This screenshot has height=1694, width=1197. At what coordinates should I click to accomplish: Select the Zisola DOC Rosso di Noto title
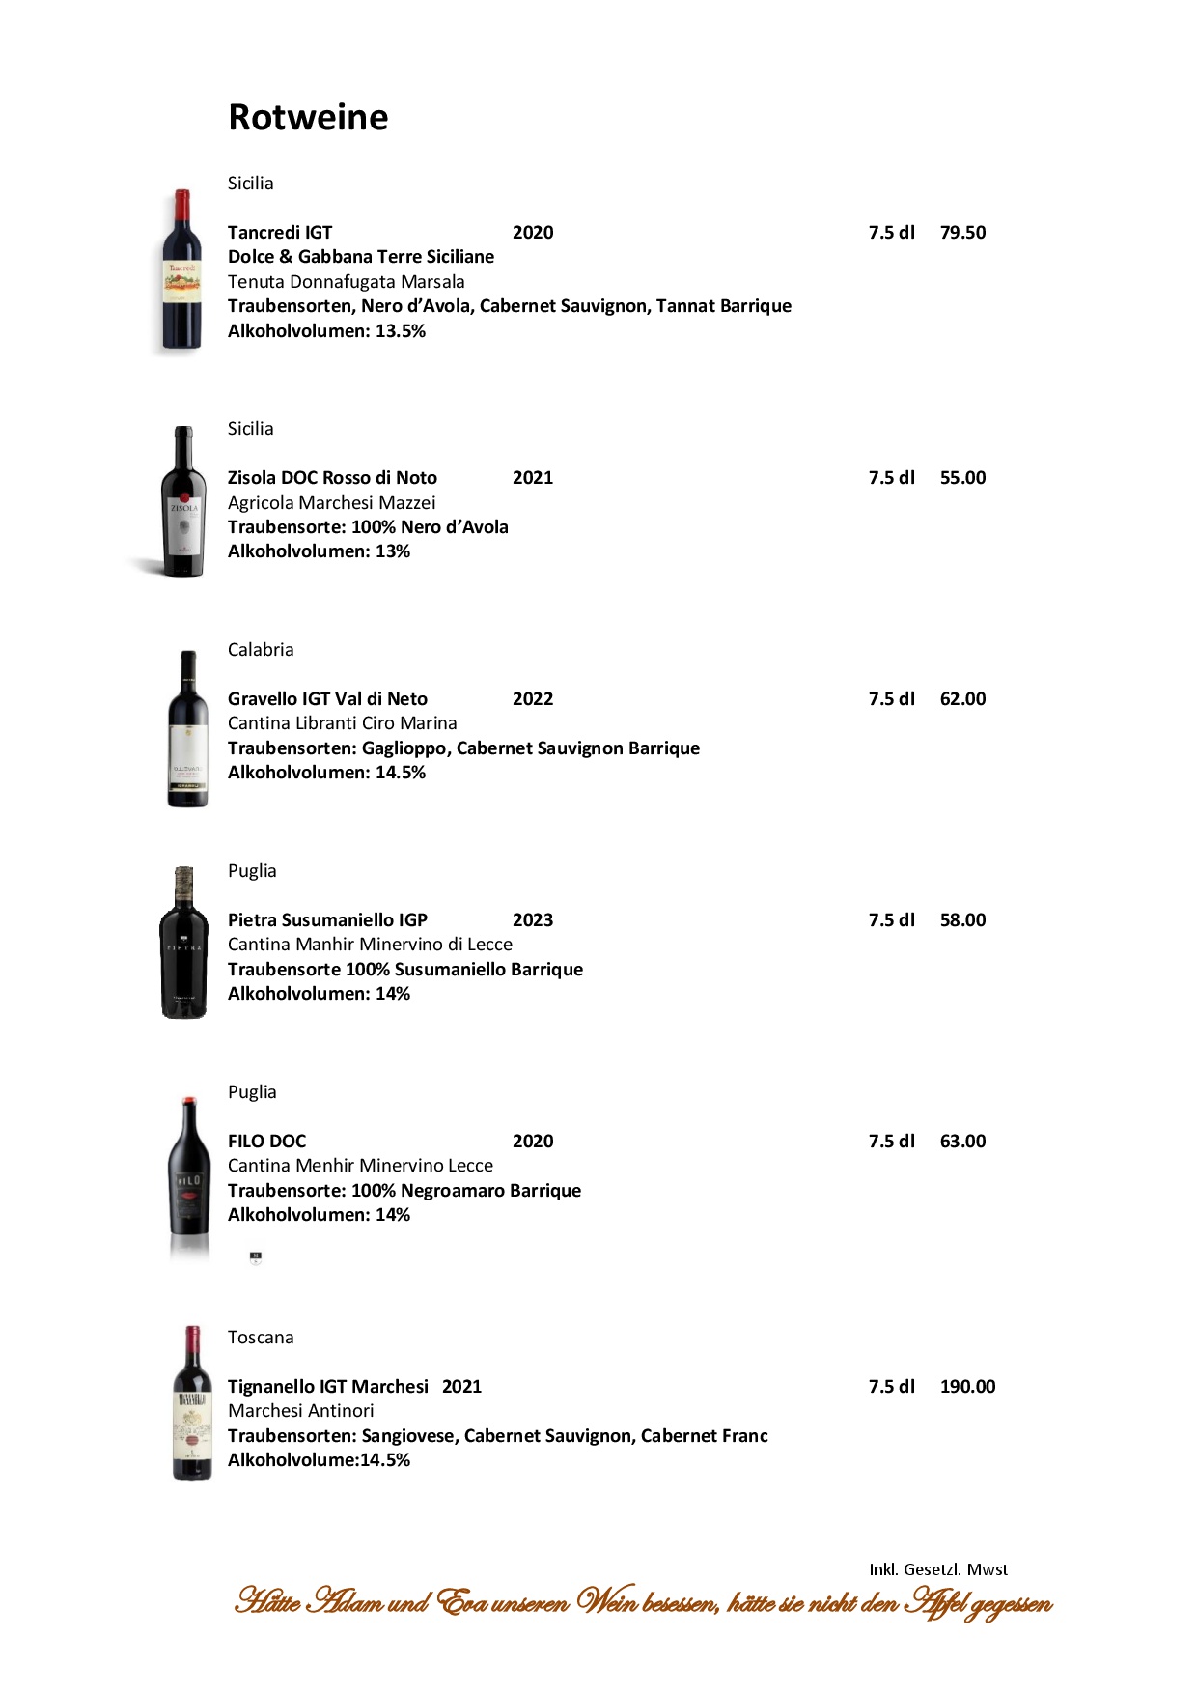pos(332,478)
